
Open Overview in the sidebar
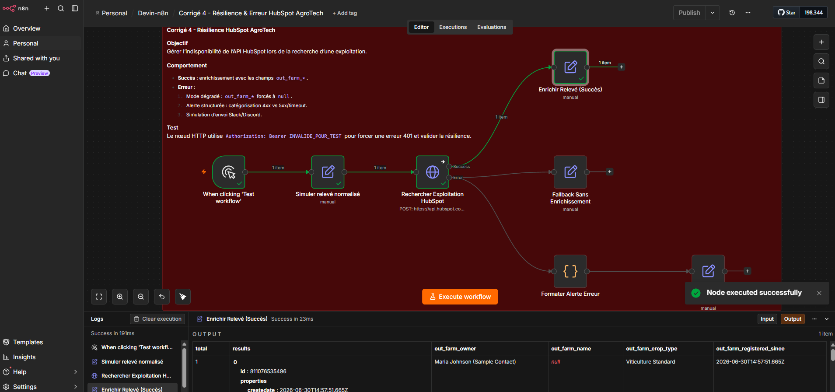pyautogui.click(x=41, y=28)
